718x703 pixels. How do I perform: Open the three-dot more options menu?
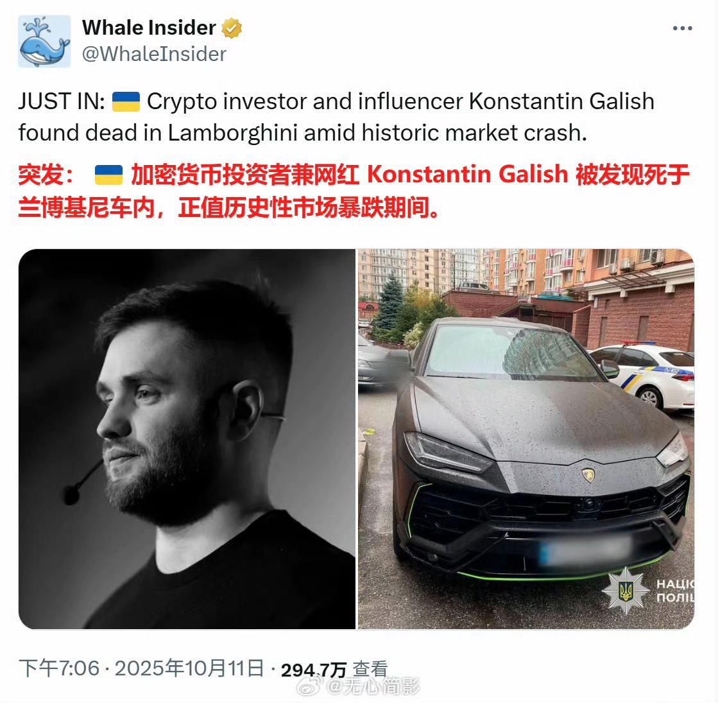click(682, 28)
